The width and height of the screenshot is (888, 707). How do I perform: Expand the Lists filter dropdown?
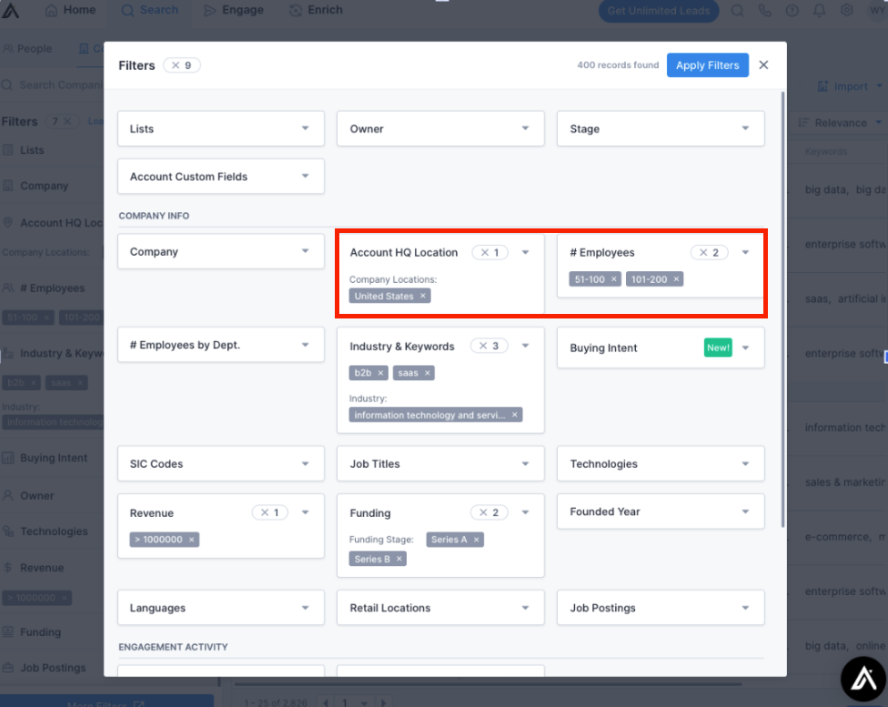pyautogui.click(x=221, y=128)
